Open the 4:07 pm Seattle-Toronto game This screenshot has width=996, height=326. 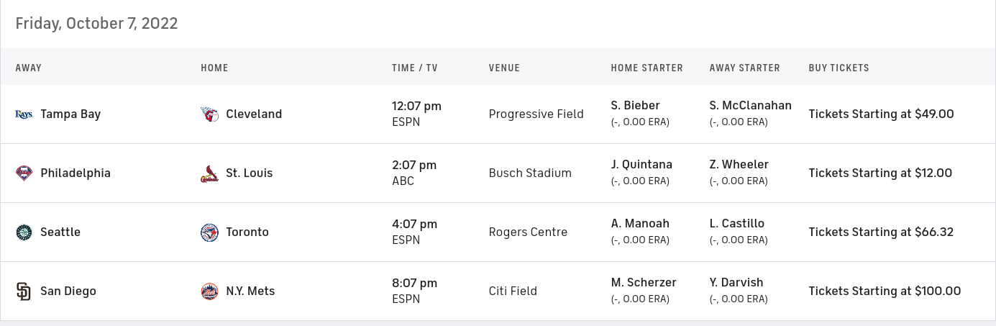click(x=414, y=225)
